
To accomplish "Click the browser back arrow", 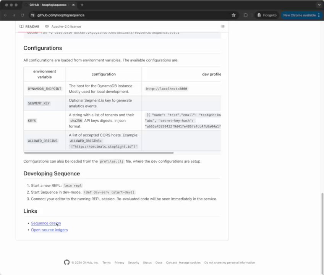I will pyautogui.click(x=5, y=15).
